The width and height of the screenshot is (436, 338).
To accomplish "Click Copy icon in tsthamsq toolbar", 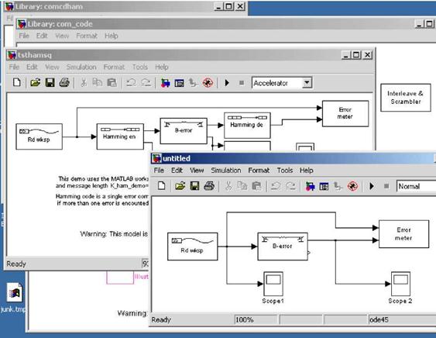I will coord(98,82).
